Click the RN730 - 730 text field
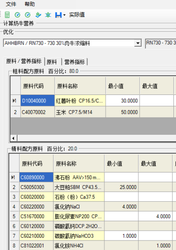The width and height of the screenshot is (176, 250). click(x=161, y=43)
